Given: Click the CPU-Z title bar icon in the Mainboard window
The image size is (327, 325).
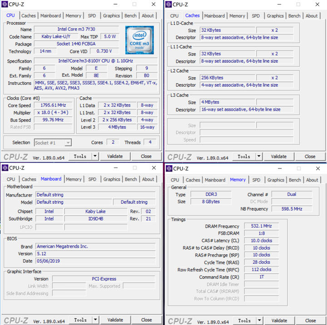Looking at the screenshot, I should click(5, 168).
